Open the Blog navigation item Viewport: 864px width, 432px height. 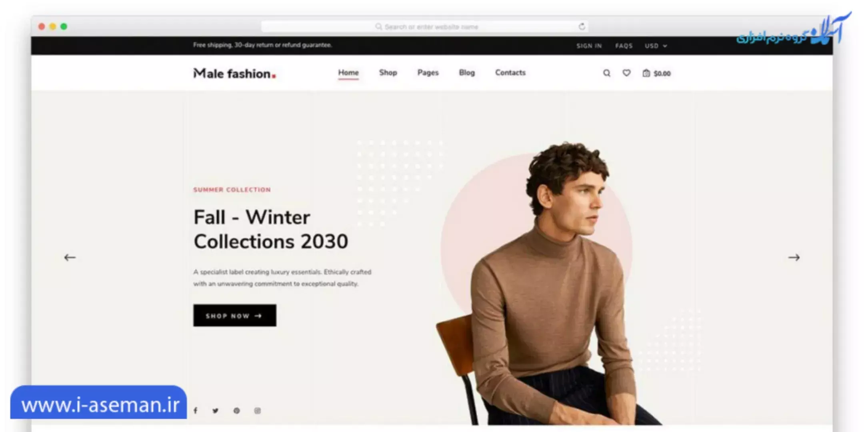(x=467, y=73)
